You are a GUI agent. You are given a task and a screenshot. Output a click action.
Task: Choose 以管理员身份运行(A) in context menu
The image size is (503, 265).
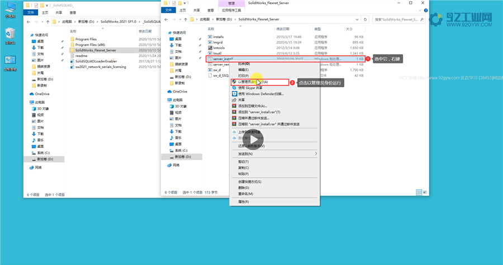pyautogui.click(x=253, y=82)
